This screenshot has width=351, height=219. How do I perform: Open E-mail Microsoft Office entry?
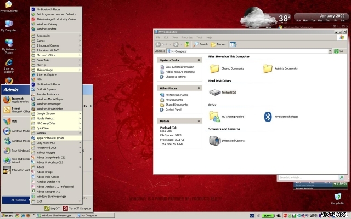16,109
